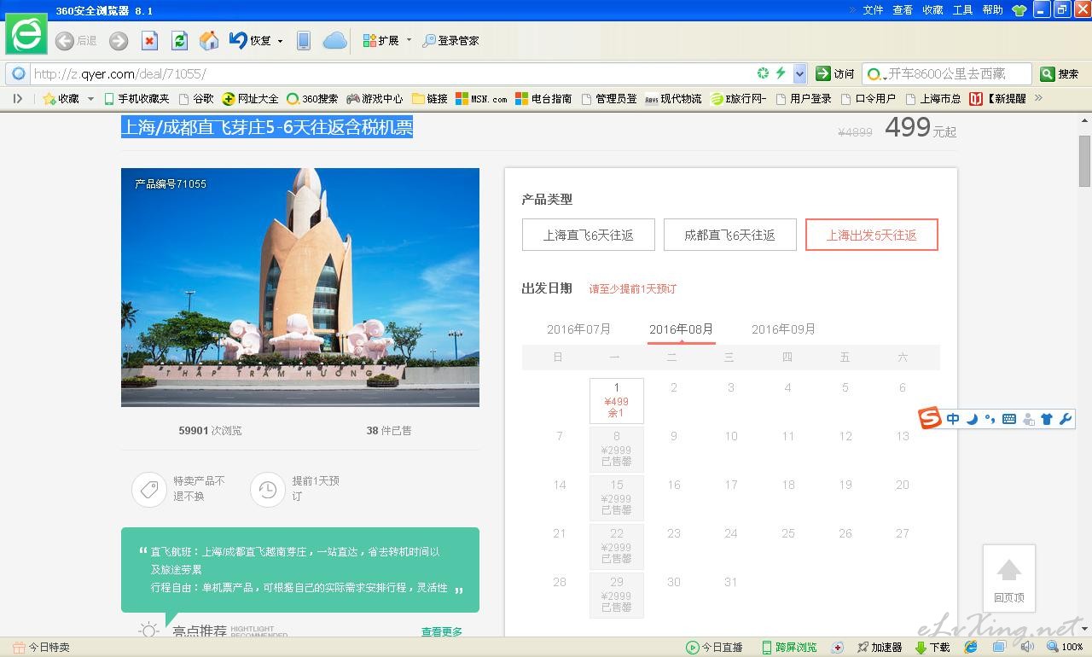Refresh the page with the green reload icon
The image size is (1092, 657).
tap(179, 40)
